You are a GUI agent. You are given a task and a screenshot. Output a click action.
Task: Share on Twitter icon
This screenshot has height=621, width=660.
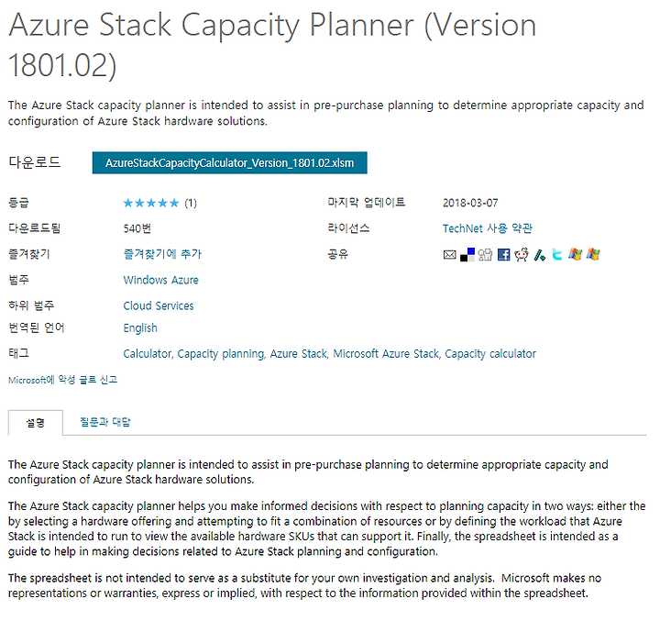pos(557,254)
